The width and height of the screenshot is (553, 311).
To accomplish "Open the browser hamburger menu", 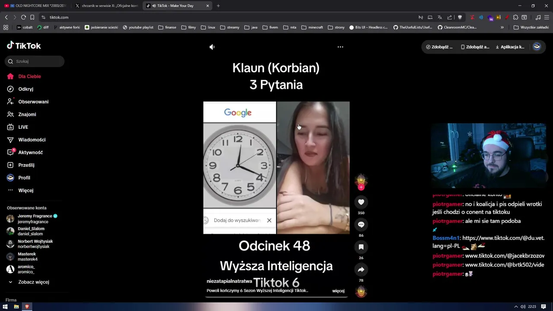I will [x=547, y=17].
